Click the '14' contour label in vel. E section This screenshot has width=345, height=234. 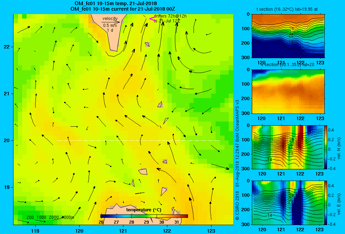[270, 215]
